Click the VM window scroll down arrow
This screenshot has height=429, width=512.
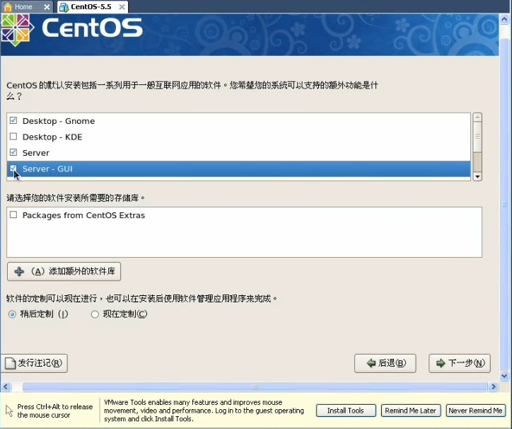pos(504,376)
